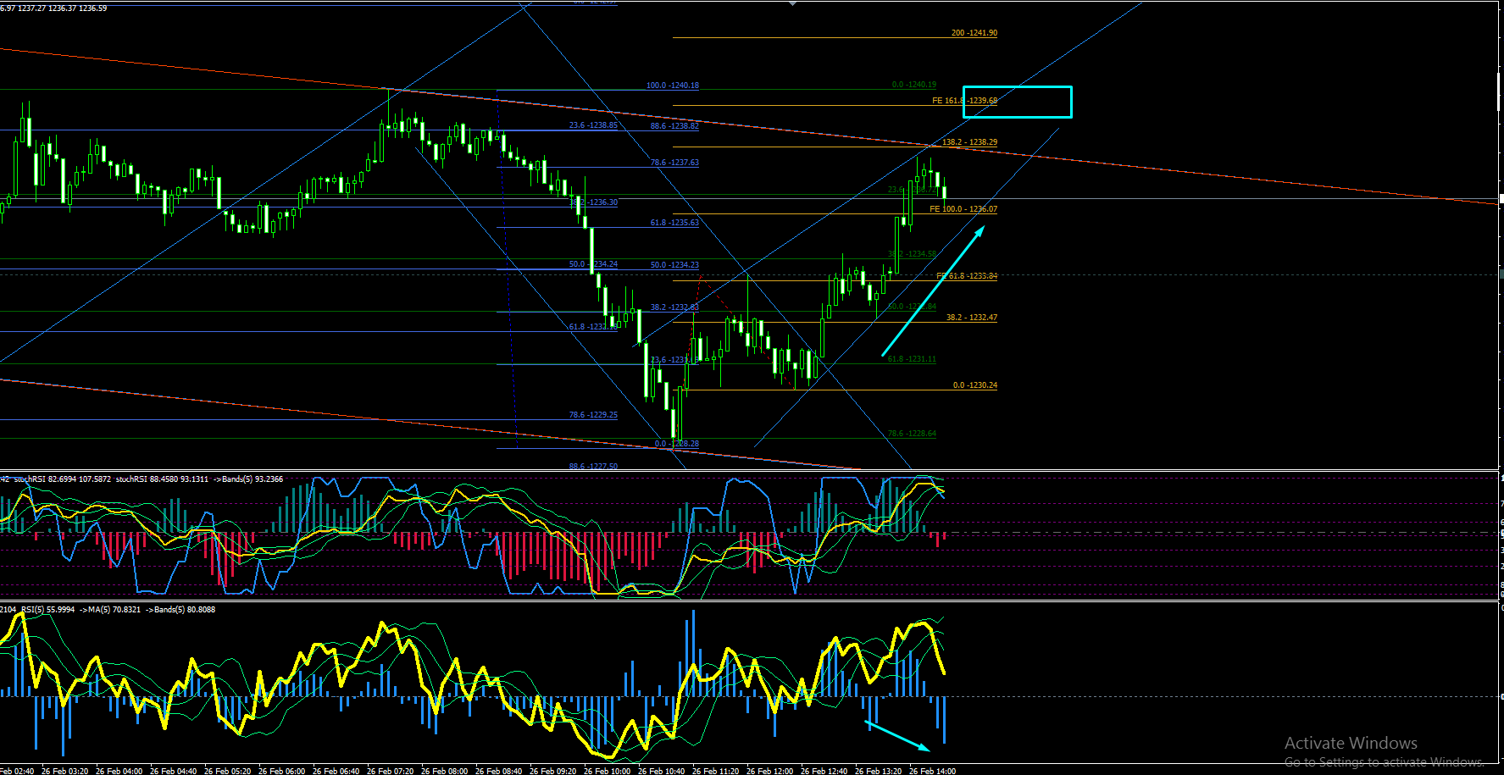Select the green "0.0 -1240.19" retracement label

pos(914,85)
